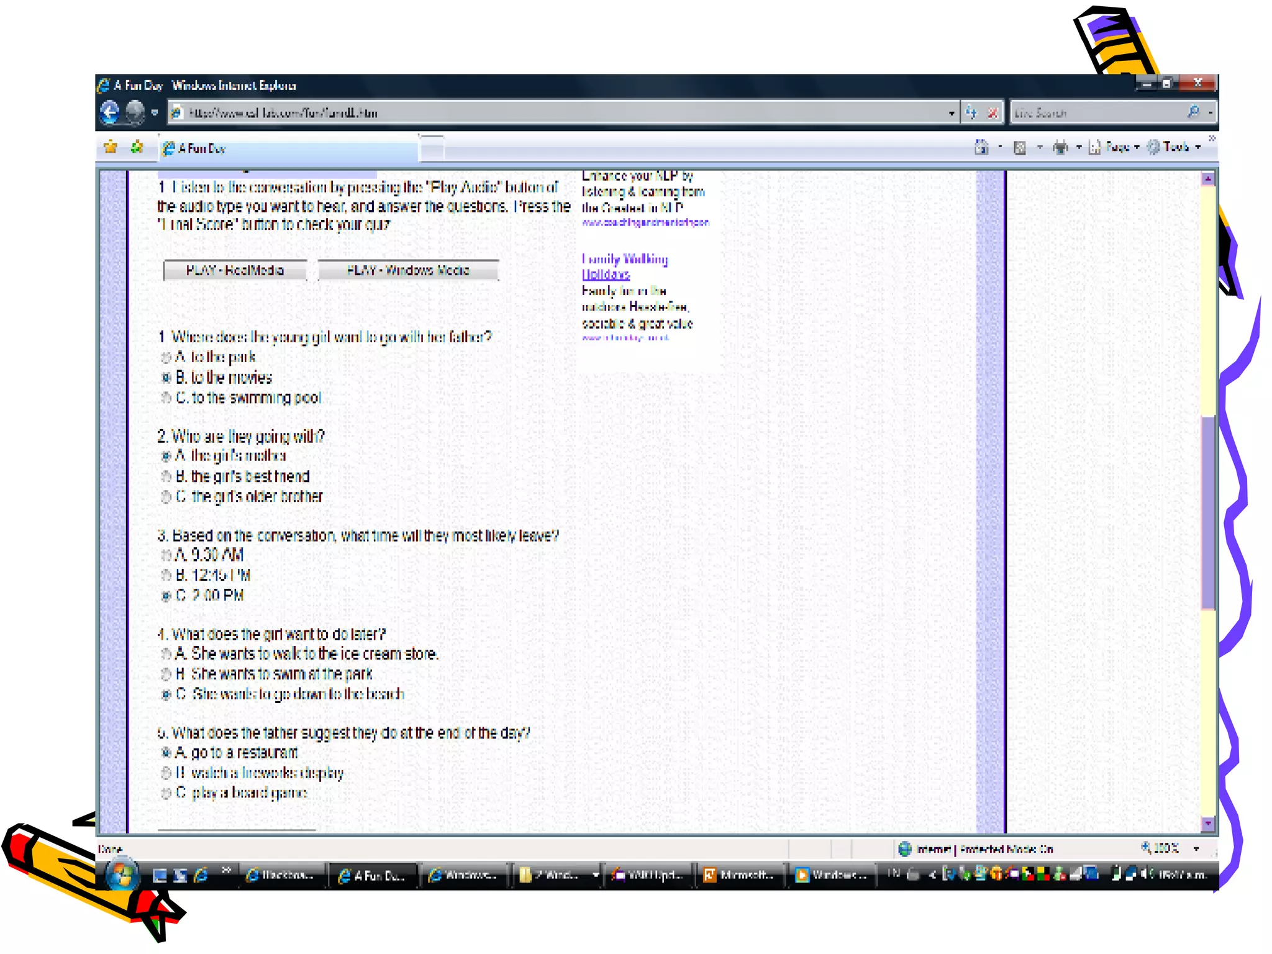Click the Home page icon in command bar
The image size is (1272, 954).
[981, 147]
